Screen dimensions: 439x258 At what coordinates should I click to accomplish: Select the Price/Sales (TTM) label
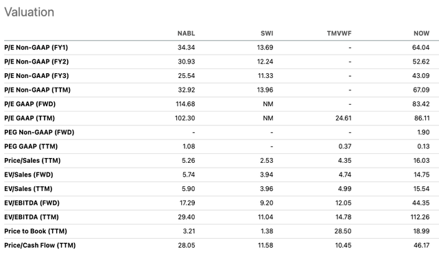[32, 161]
